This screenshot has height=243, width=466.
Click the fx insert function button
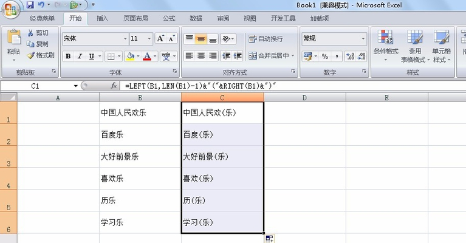pyautogui.click(x=114, y=86)
